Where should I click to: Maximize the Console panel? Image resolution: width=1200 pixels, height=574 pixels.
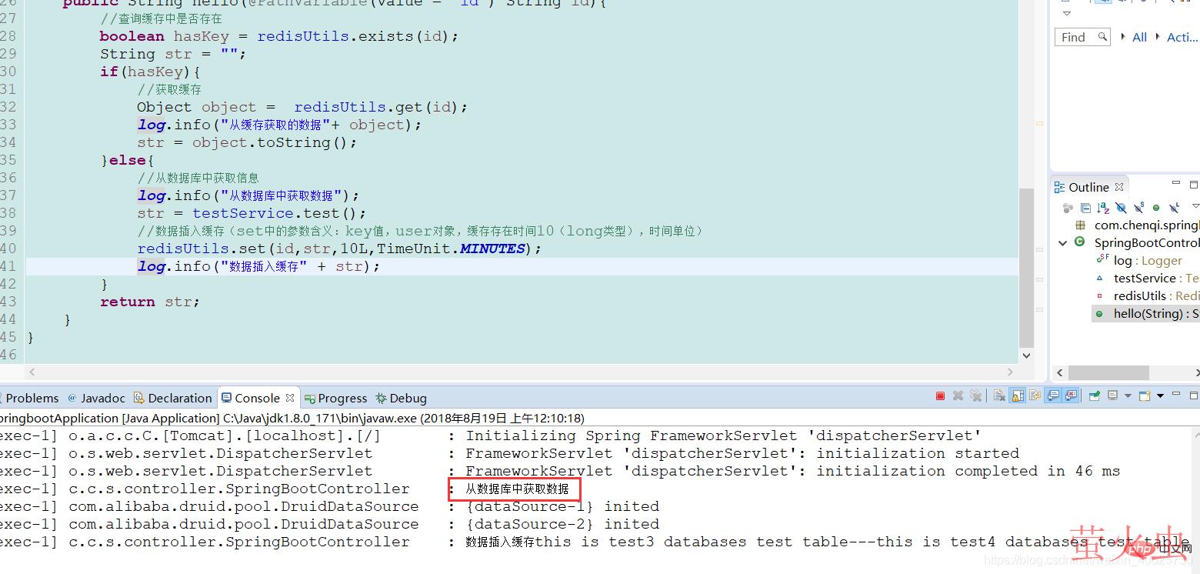click(x=1194, y=395)
